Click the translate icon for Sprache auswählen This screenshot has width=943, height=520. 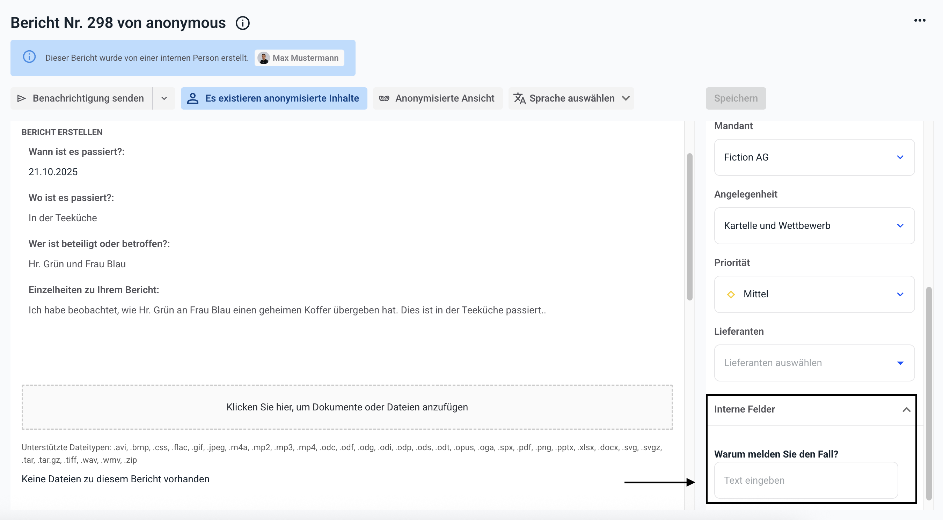pos(519,98)
